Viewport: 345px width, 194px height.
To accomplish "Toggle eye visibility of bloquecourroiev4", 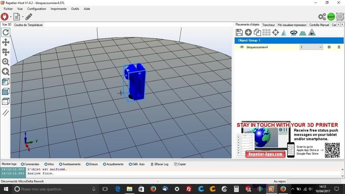I will click(x=242, y=47).
